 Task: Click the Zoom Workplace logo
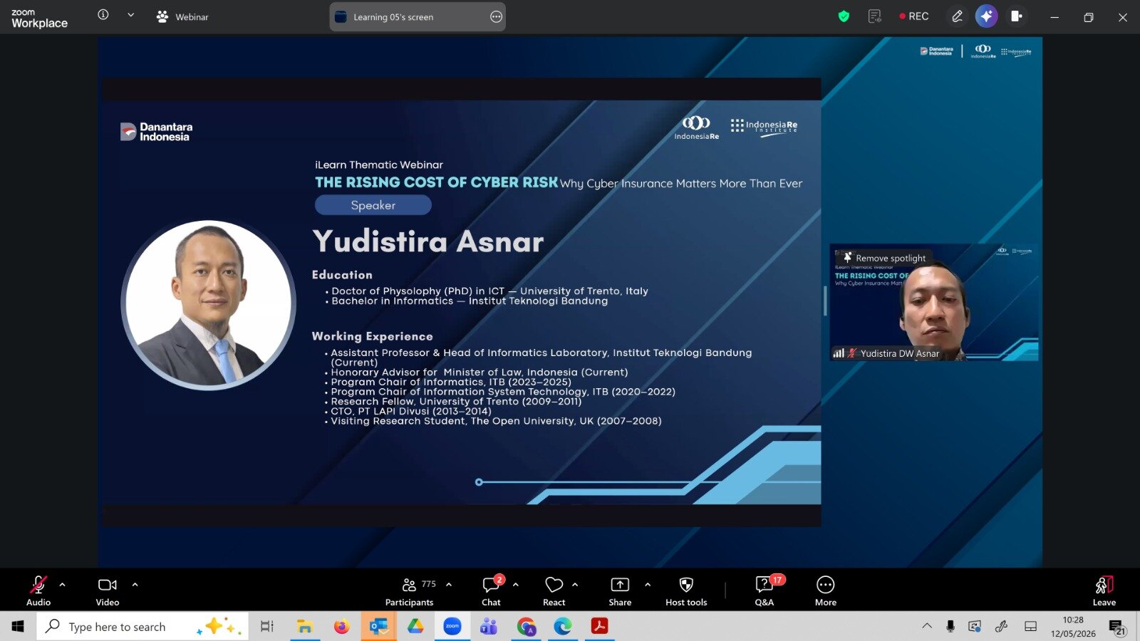coord(40,18)
